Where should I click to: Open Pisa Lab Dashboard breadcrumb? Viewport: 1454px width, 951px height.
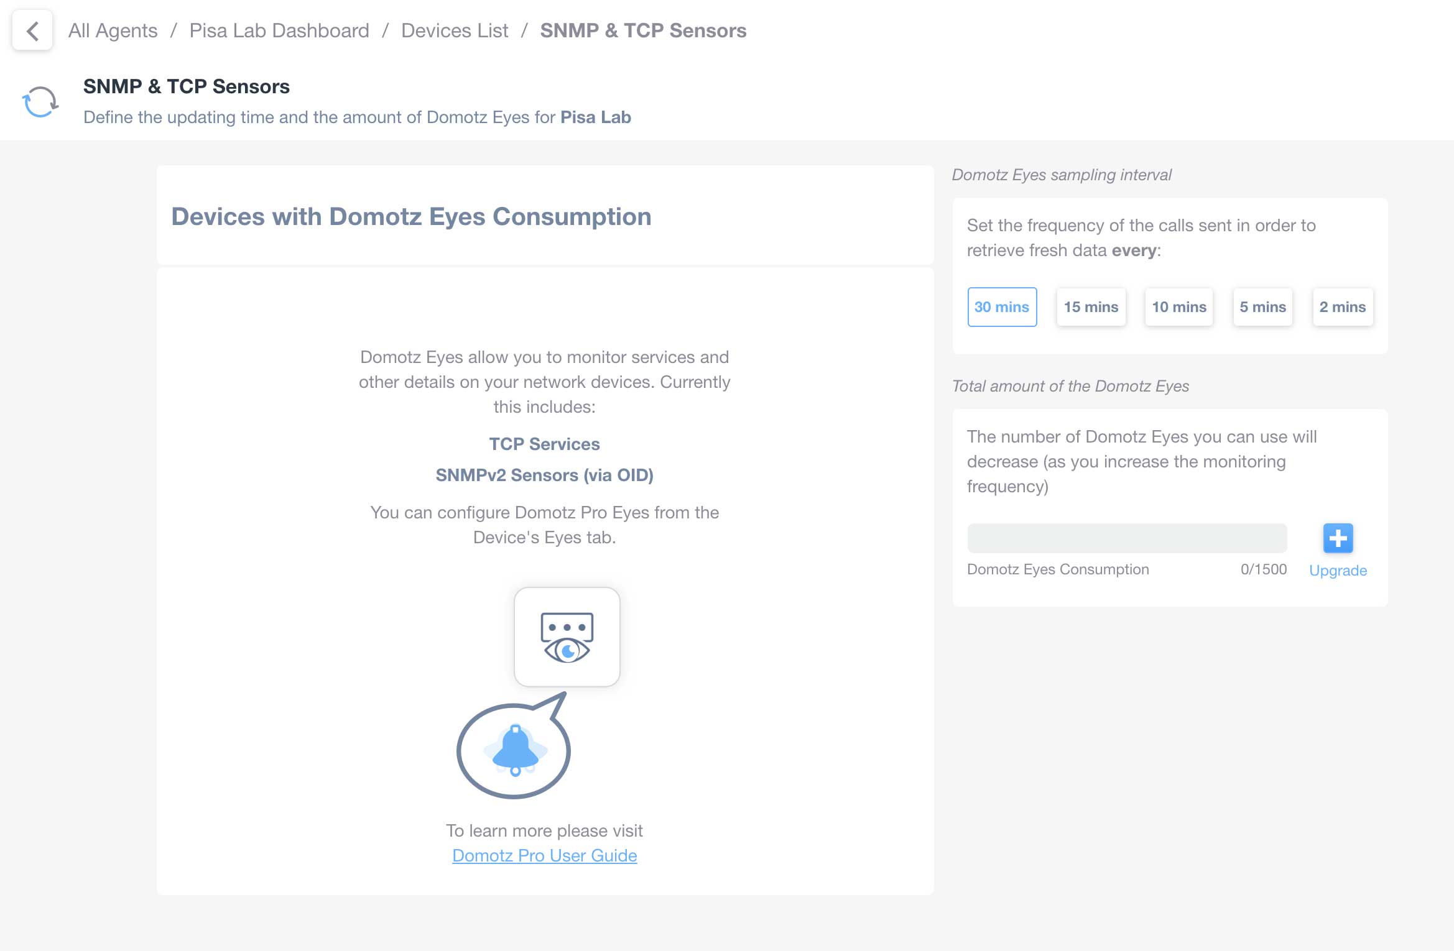(279, 30)
